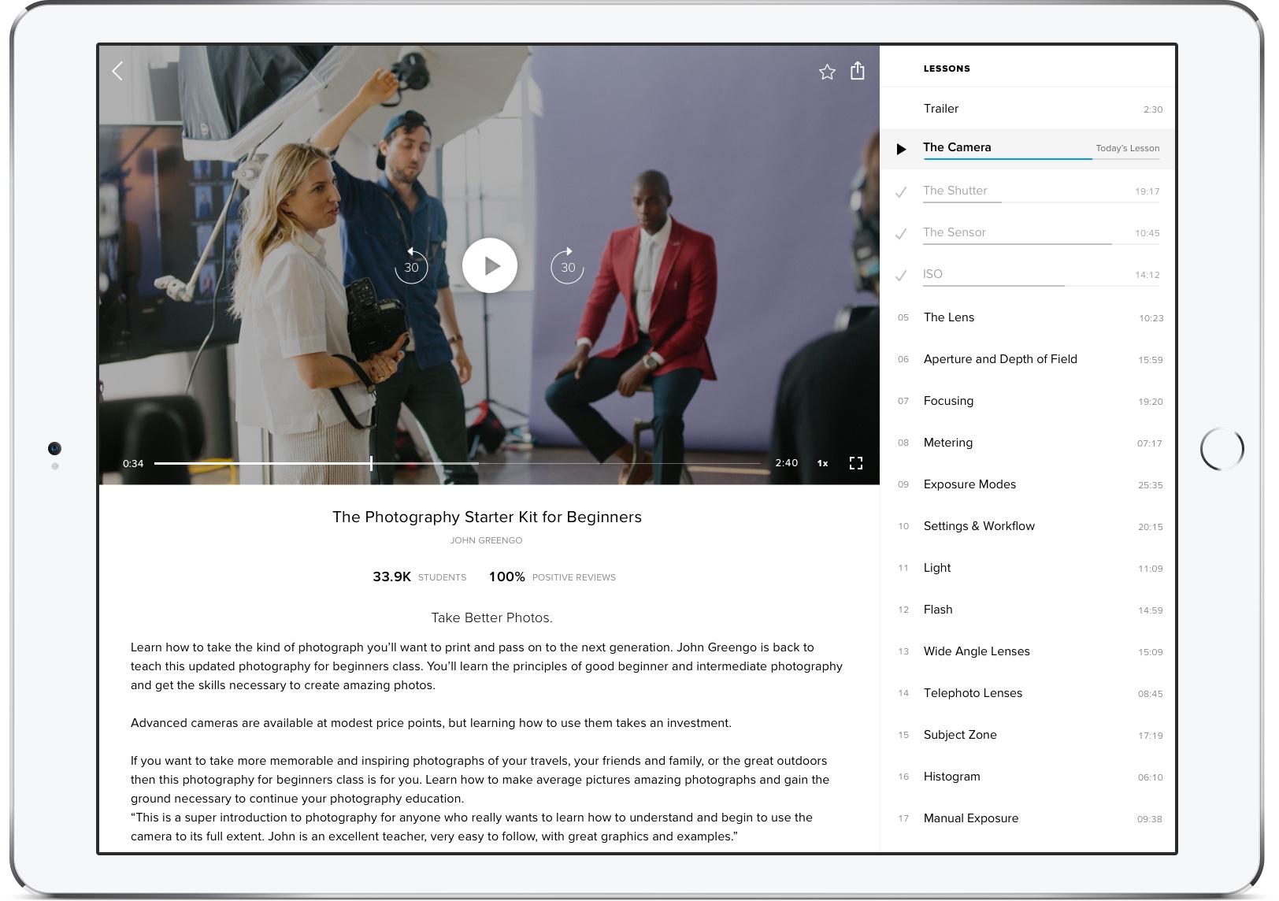Tap the back arrow on the video
Image resolution: width=1279 pixels, height=901 pixels.
click(117, 72)
